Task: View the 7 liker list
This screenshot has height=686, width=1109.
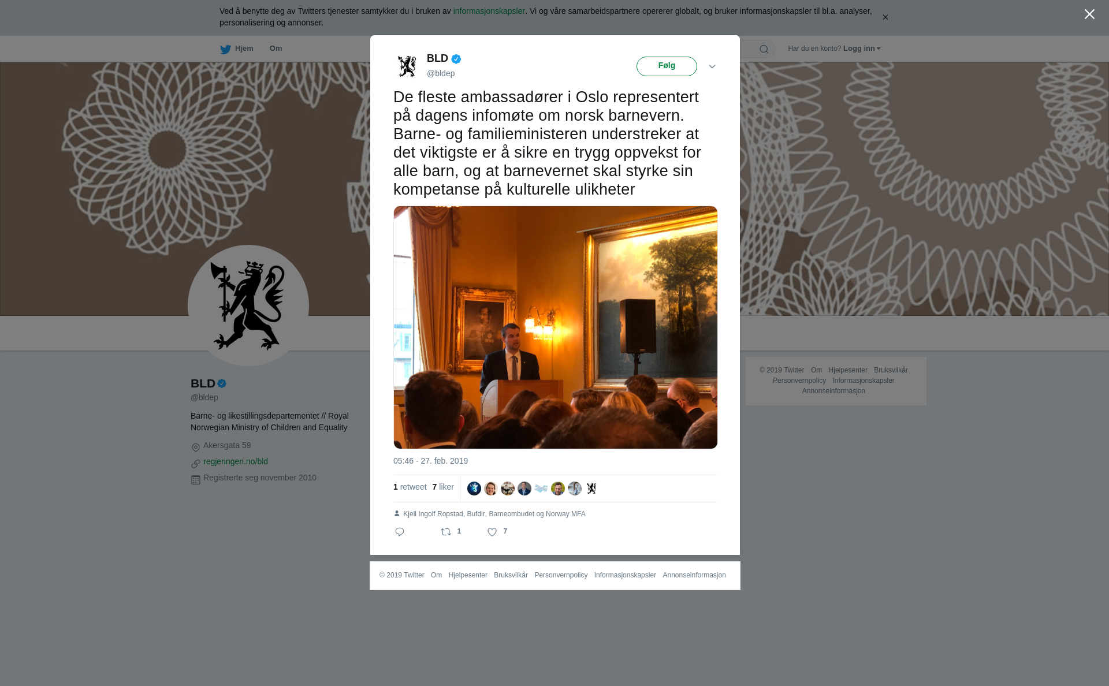Action: (443, 487)
